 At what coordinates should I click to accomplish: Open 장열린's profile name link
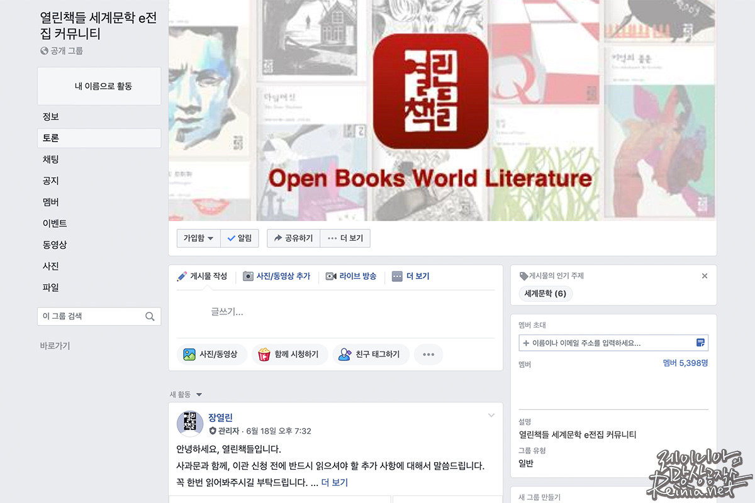click(x=221, y=417)
